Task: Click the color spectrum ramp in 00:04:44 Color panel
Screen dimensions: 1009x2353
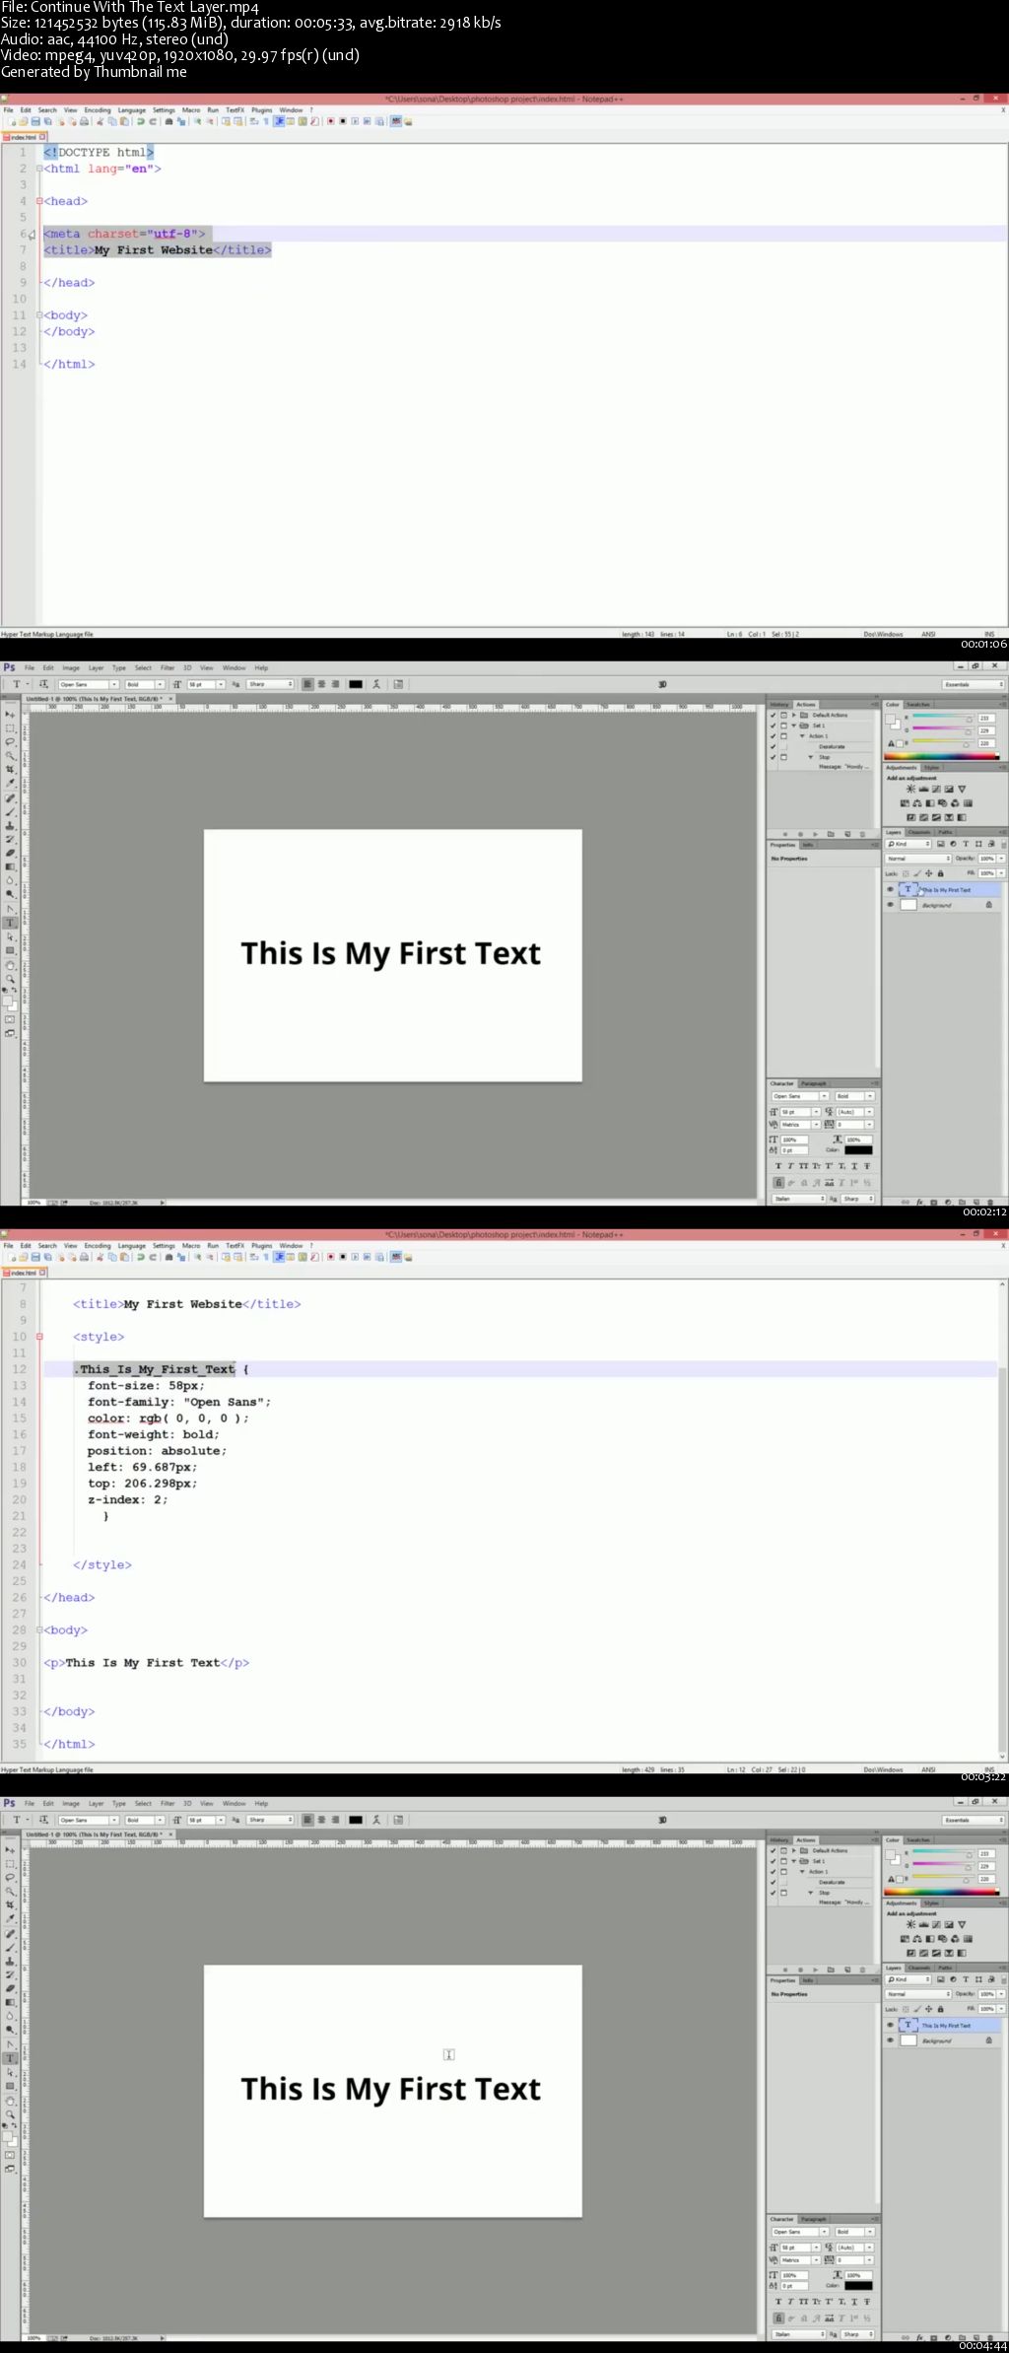Action: coord(942,1892)
